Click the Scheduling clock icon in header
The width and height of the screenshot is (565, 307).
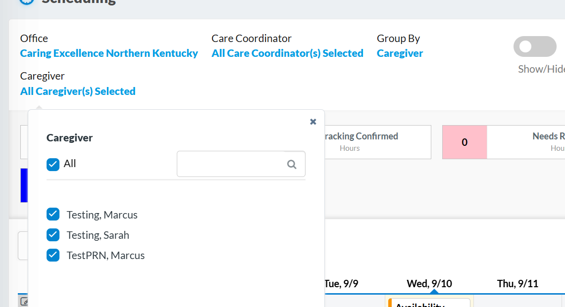coord(26,1)
